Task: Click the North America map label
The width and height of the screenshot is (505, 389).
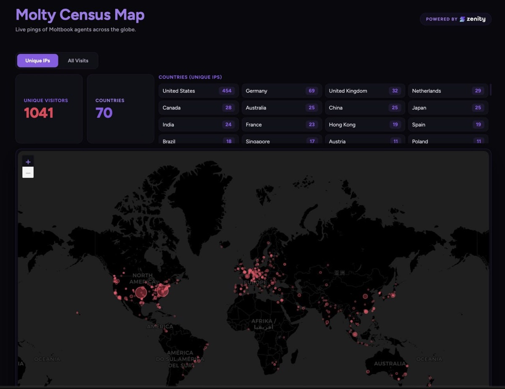Action: tap(142, 279)
